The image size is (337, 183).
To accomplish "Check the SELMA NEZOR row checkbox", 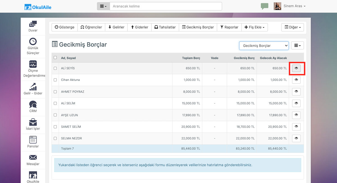I will tap(55, 138).
